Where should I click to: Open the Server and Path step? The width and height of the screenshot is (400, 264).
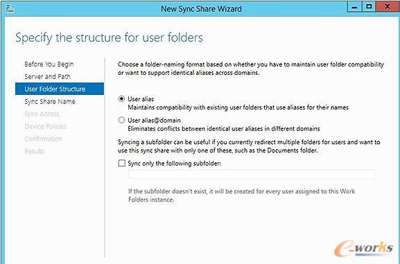tap(47, 76)
